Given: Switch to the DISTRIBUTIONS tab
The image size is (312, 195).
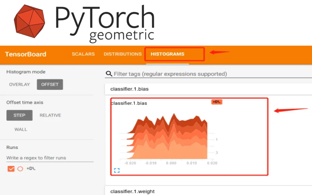Looking at the screenshot, I should tap(122, 54).
